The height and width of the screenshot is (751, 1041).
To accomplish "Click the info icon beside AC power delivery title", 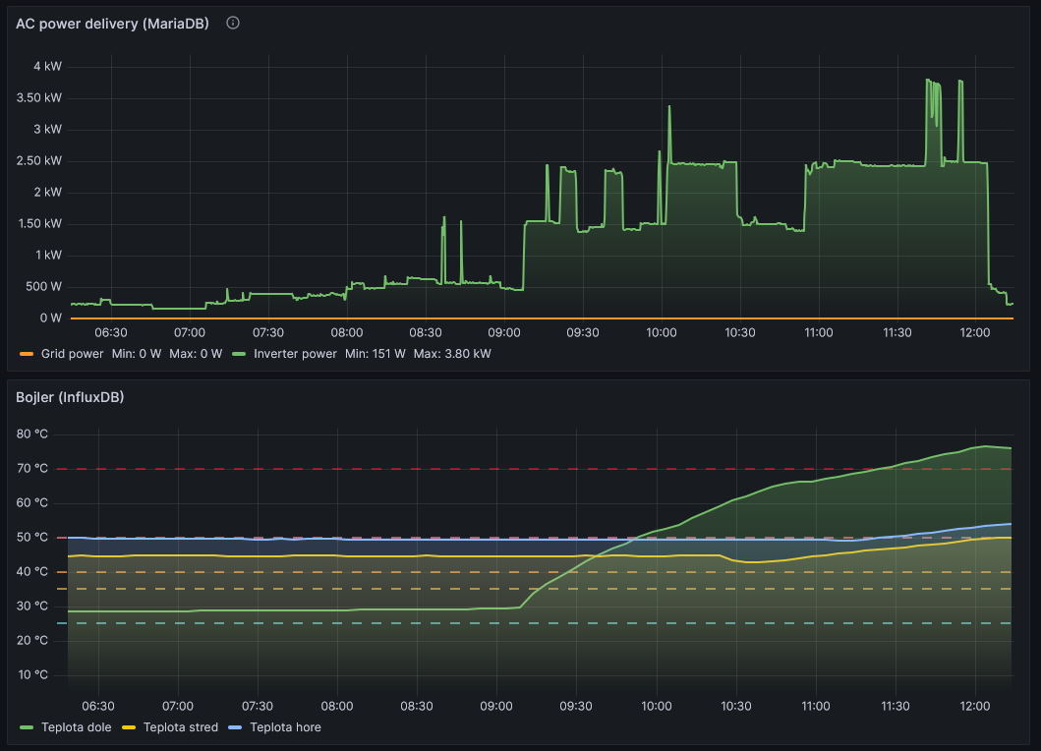I will click(233, 23).
